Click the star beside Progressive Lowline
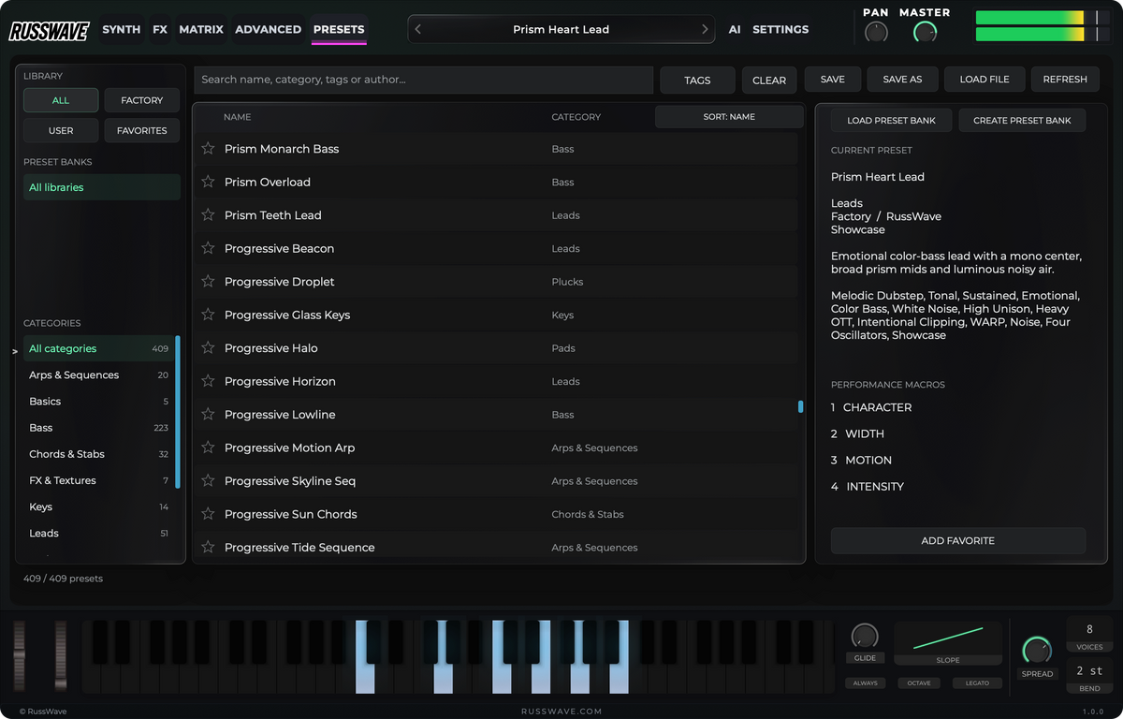1123x719 pixels. (x=208, y=415)
